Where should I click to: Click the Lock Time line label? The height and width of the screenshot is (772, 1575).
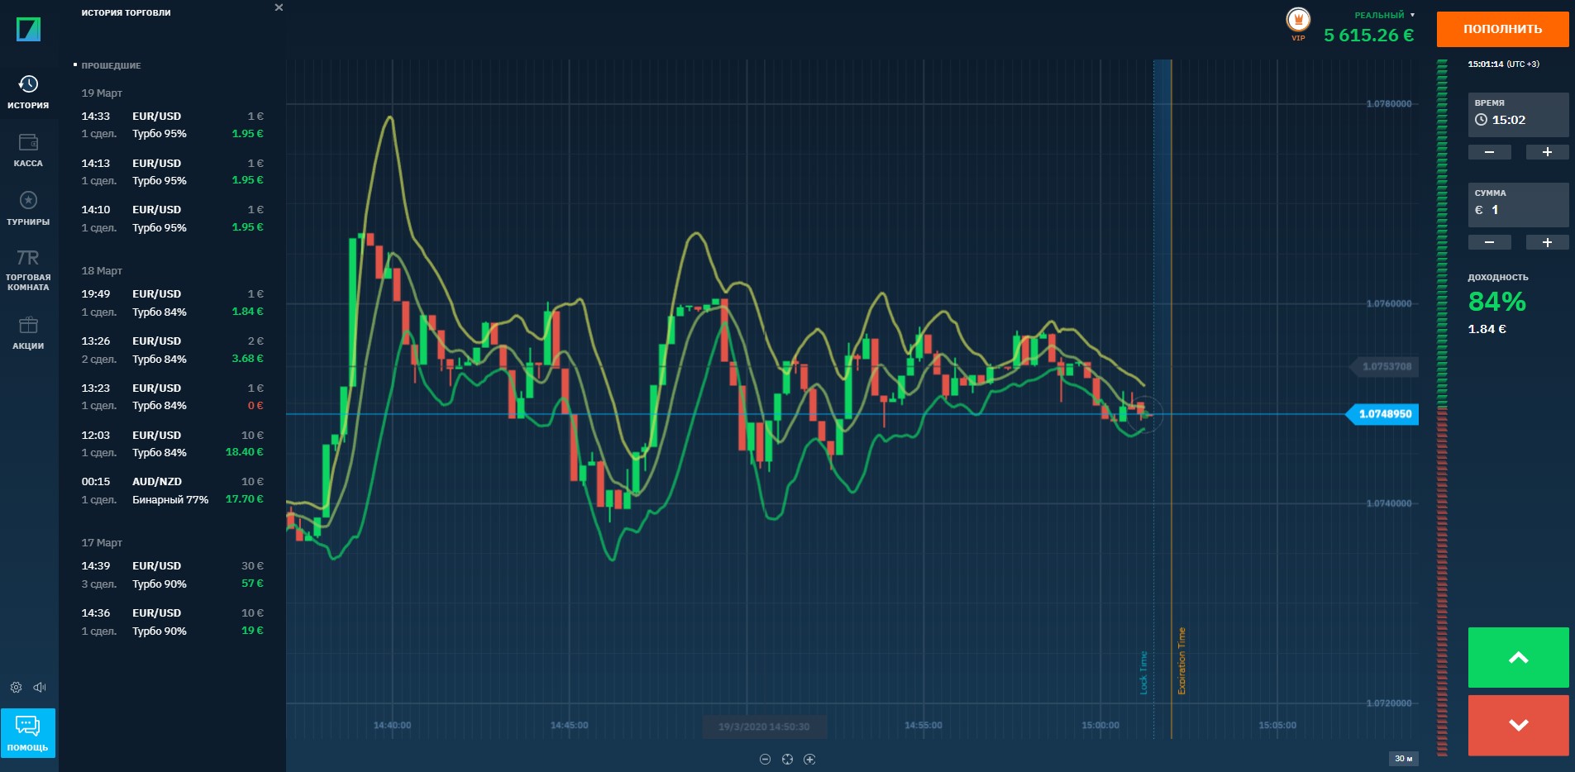[1143, 673]
